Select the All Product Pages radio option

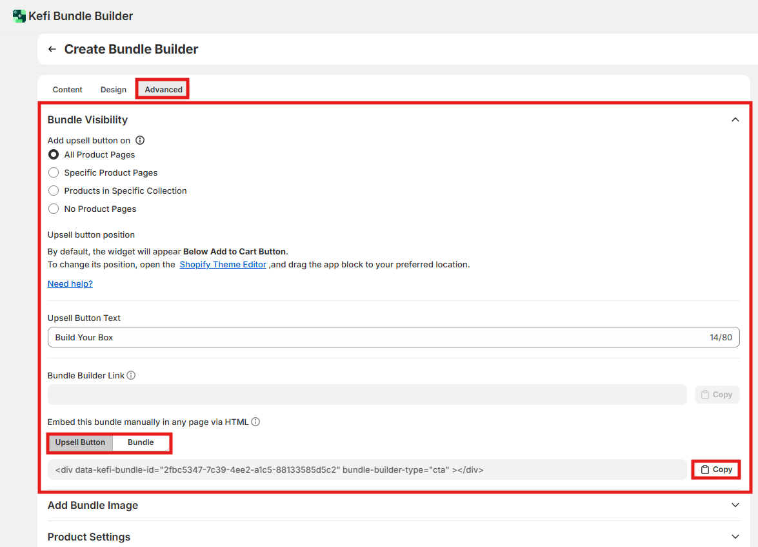point(54,154)
